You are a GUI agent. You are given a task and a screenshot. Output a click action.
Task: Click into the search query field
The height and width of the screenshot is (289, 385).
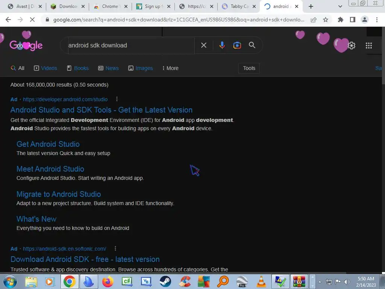(131, 45)
